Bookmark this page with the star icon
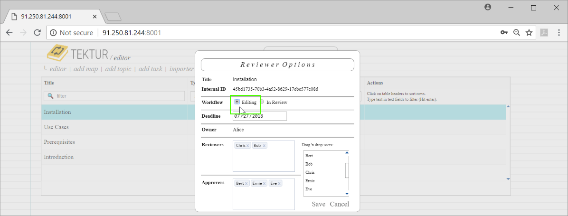 click(x=529, y=33)
